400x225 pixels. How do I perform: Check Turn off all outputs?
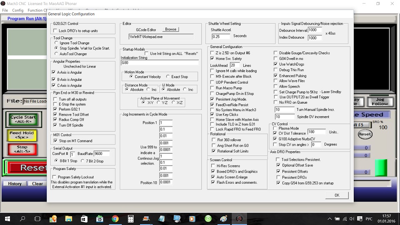click(x=55, y=99)
